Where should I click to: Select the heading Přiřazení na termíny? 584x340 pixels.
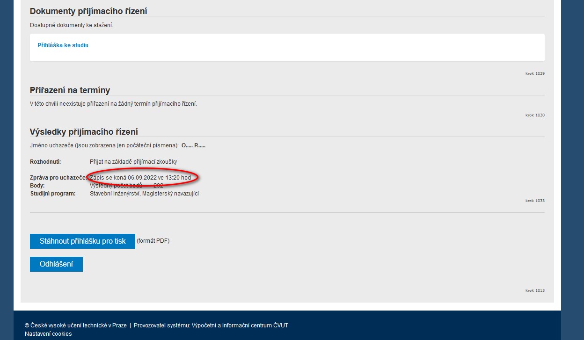70,90
